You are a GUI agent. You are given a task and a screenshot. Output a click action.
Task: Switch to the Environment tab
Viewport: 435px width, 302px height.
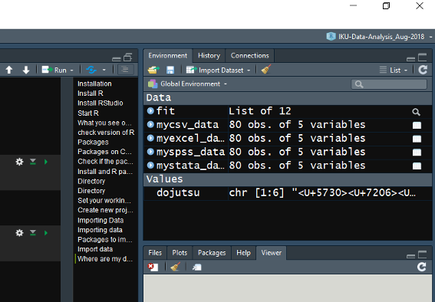pyautogui.click(x=167, y=56)
